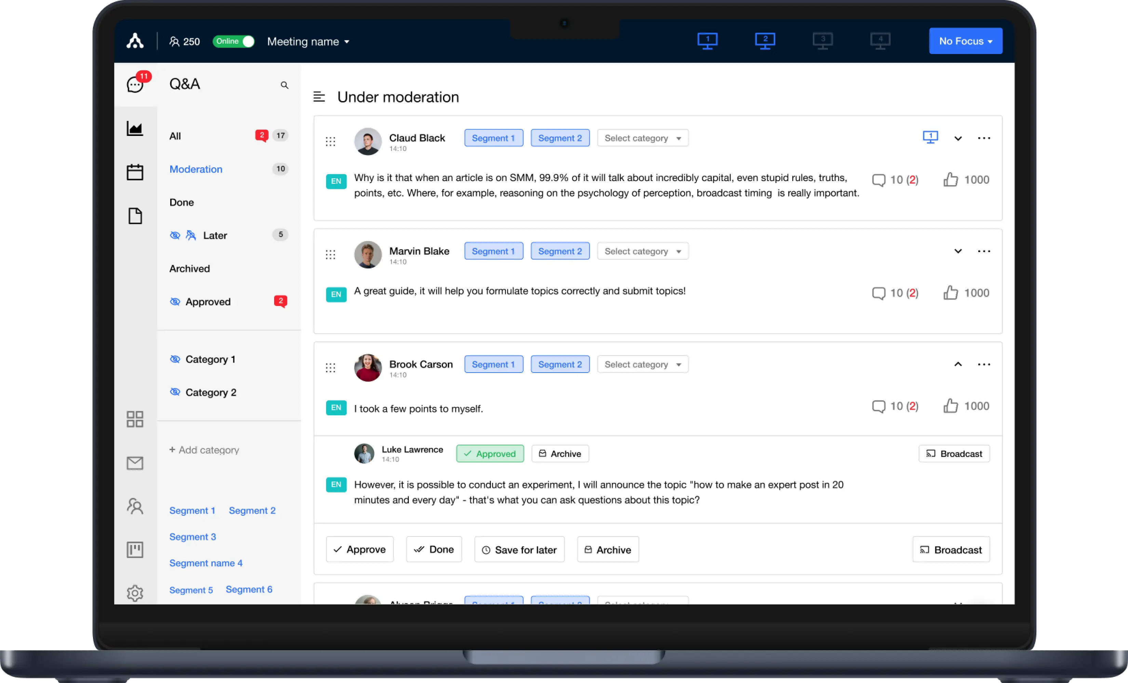Toggle visibility eye icon next to Approved
This screenshot has width=1128, height=683.
[x=175, y=301]
